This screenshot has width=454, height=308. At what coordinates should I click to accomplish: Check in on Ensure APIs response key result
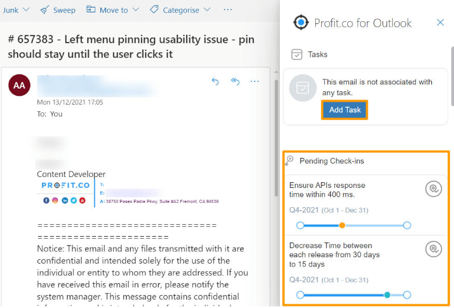click(433, 189)
